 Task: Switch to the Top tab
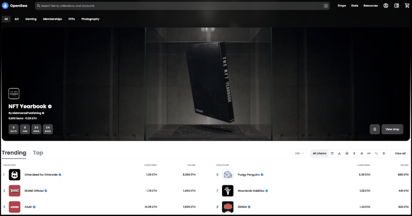38,153
